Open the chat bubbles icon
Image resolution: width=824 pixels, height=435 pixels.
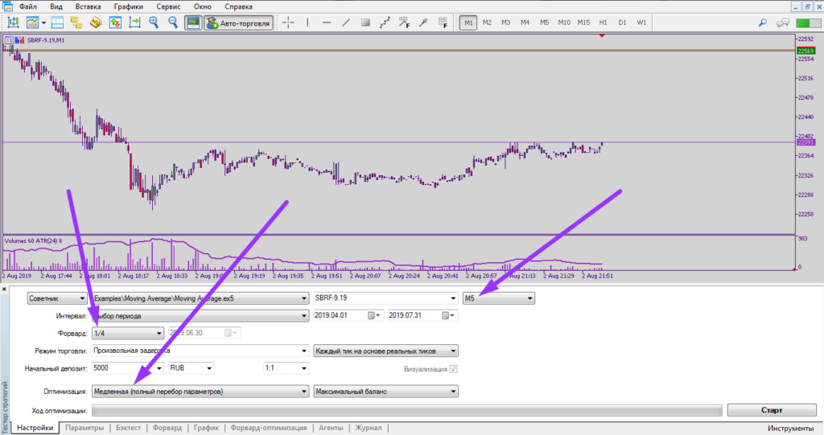[783, 23]
